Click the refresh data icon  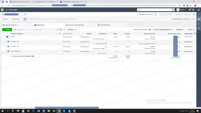tap(156, 14)
